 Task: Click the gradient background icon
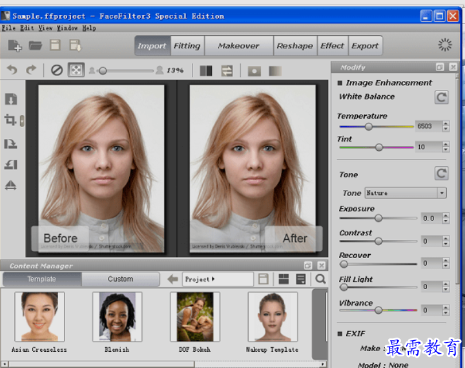[275, 71]
